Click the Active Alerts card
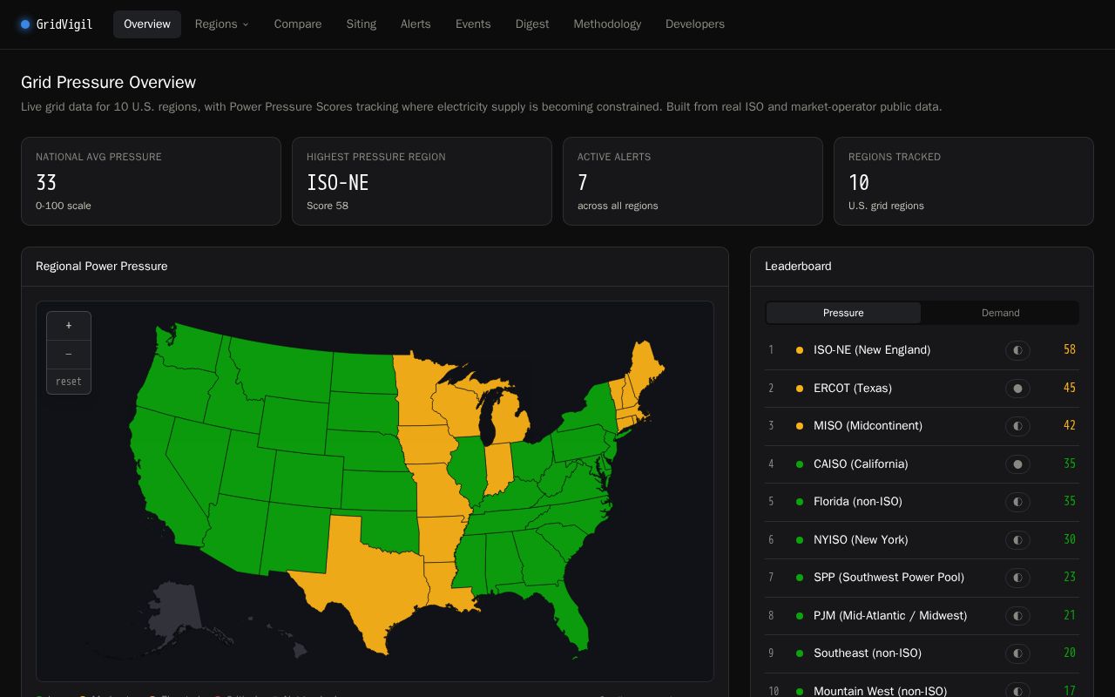The width and height of the screenshot is (1115, 697). tap(693, 181)
